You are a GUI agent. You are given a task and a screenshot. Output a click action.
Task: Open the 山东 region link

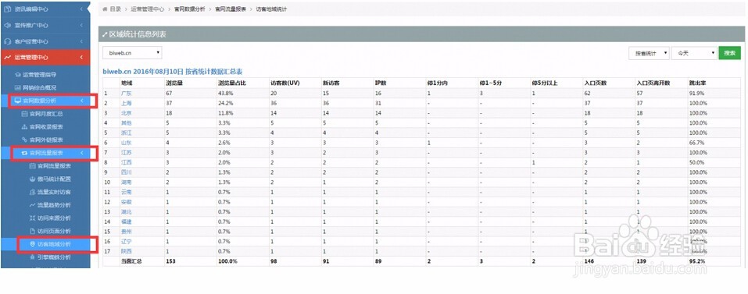point(126,143)
